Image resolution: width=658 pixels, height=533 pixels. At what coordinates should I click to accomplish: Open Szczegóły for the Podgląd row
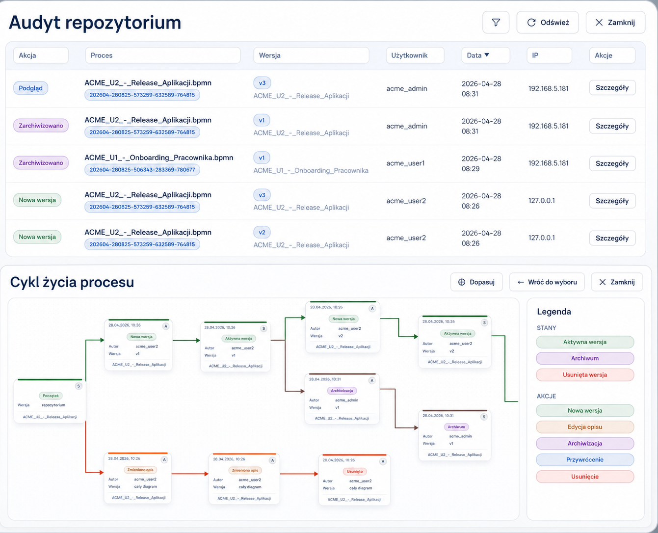click(x=612, y=88)
